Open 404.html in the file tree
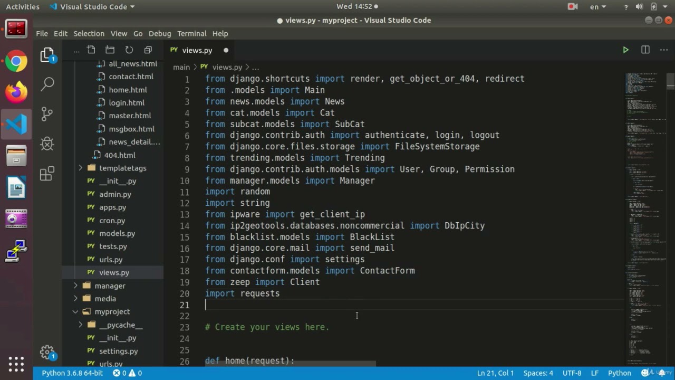The width and height of the screenshot is (675, 380). [x=120, y=155]
